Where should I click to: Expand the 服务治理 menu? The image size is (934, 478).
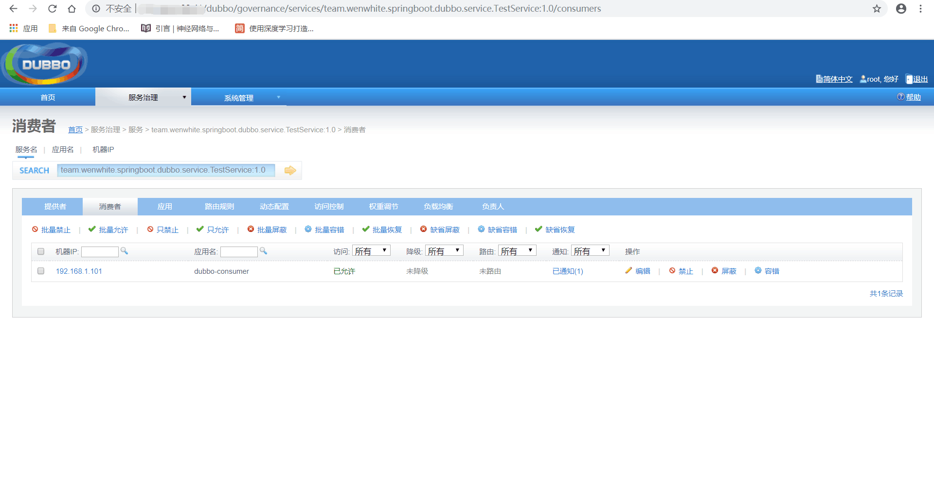143,97
